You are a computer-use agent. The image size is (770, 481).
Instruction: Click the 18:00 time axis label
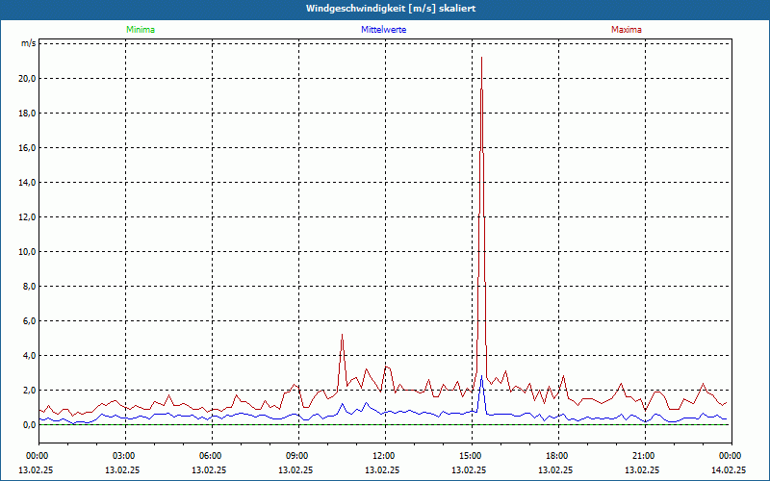[x=558, y=456]
